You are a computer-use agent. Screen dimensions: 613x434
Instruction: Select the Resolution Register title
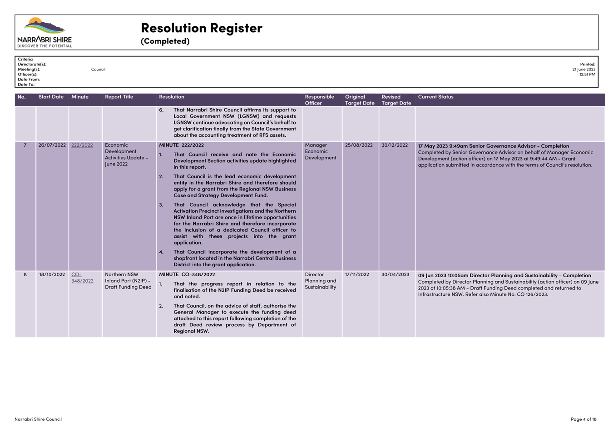[202, 28]
